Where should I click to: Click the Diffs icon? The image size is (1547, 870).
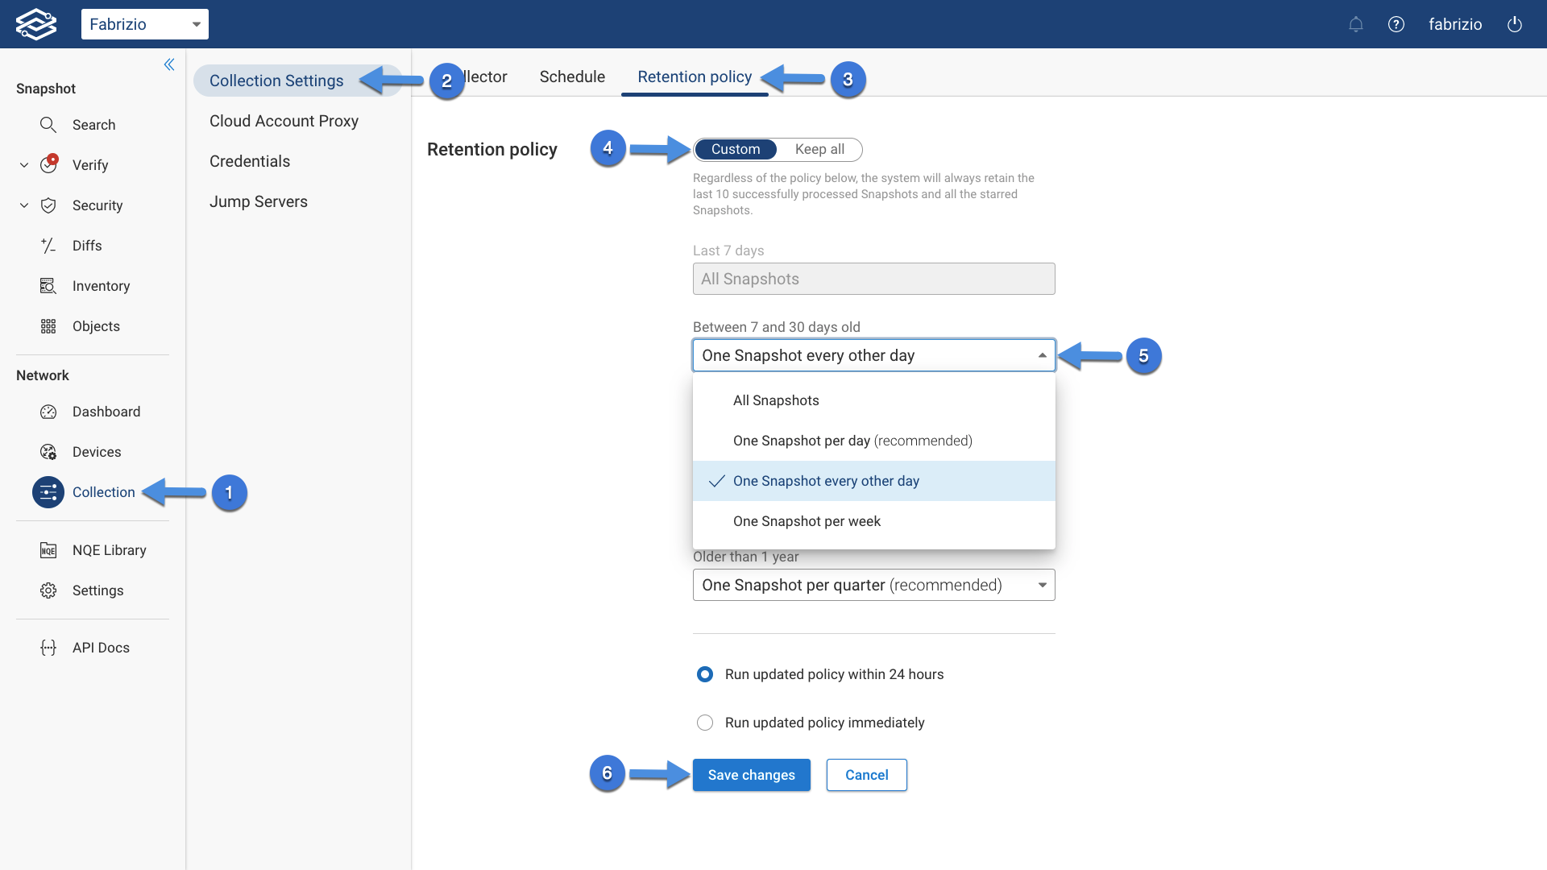pos(48,246)
